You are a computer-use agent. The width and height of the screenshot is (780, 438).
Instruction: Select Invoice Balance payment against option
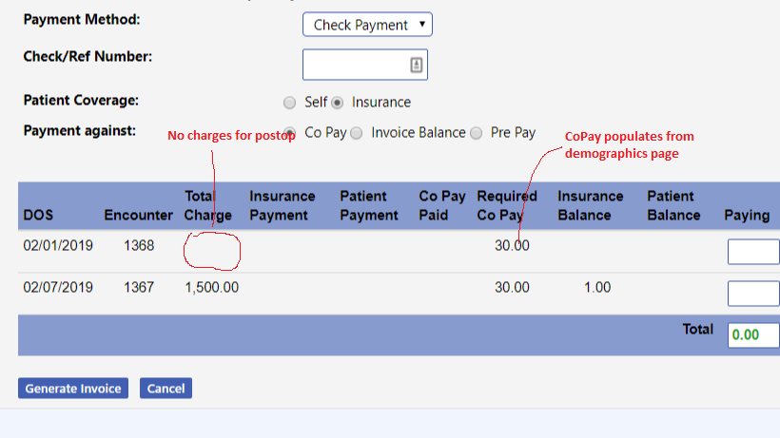tap(356, 133)
